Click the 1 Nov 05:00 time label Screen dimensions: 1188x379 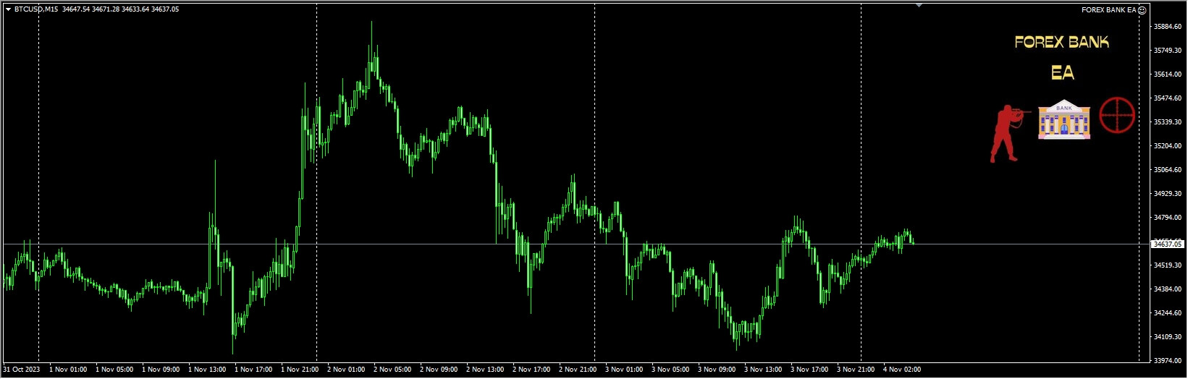pos(114,370)
